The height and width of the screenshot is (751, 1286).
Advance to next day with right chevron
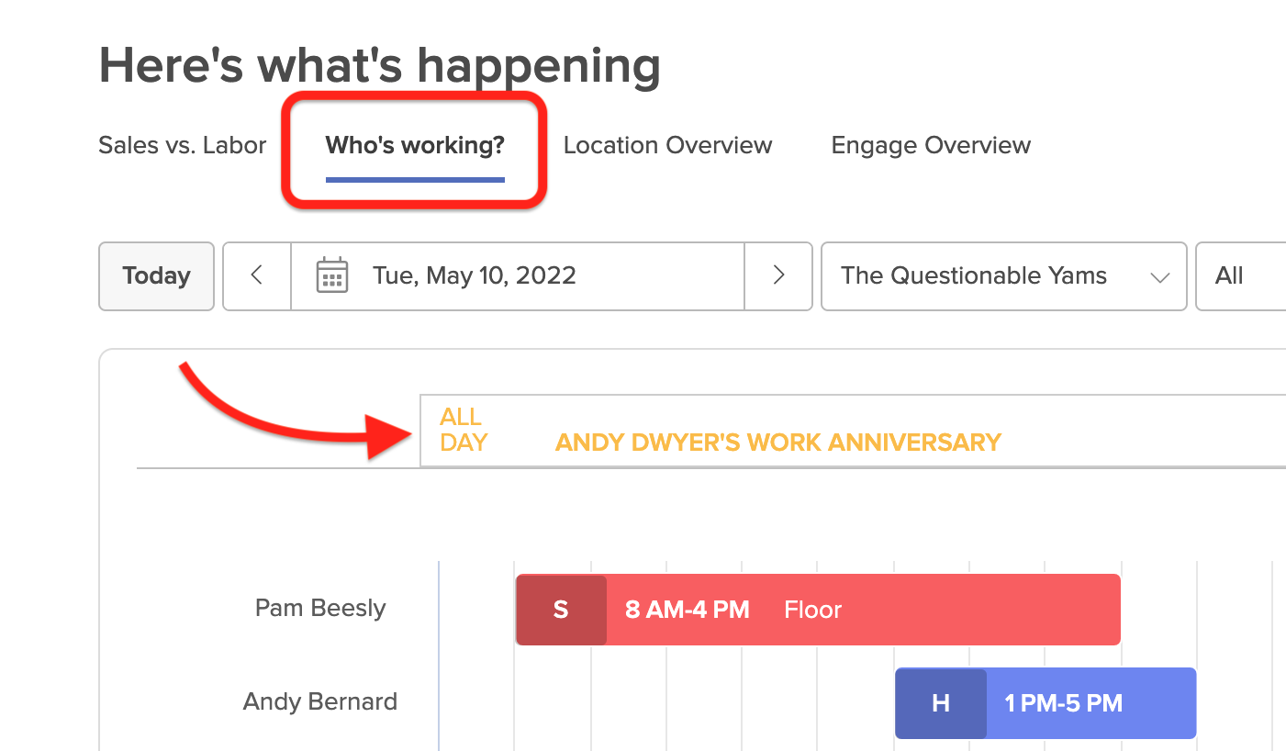(x=778, y=275)
